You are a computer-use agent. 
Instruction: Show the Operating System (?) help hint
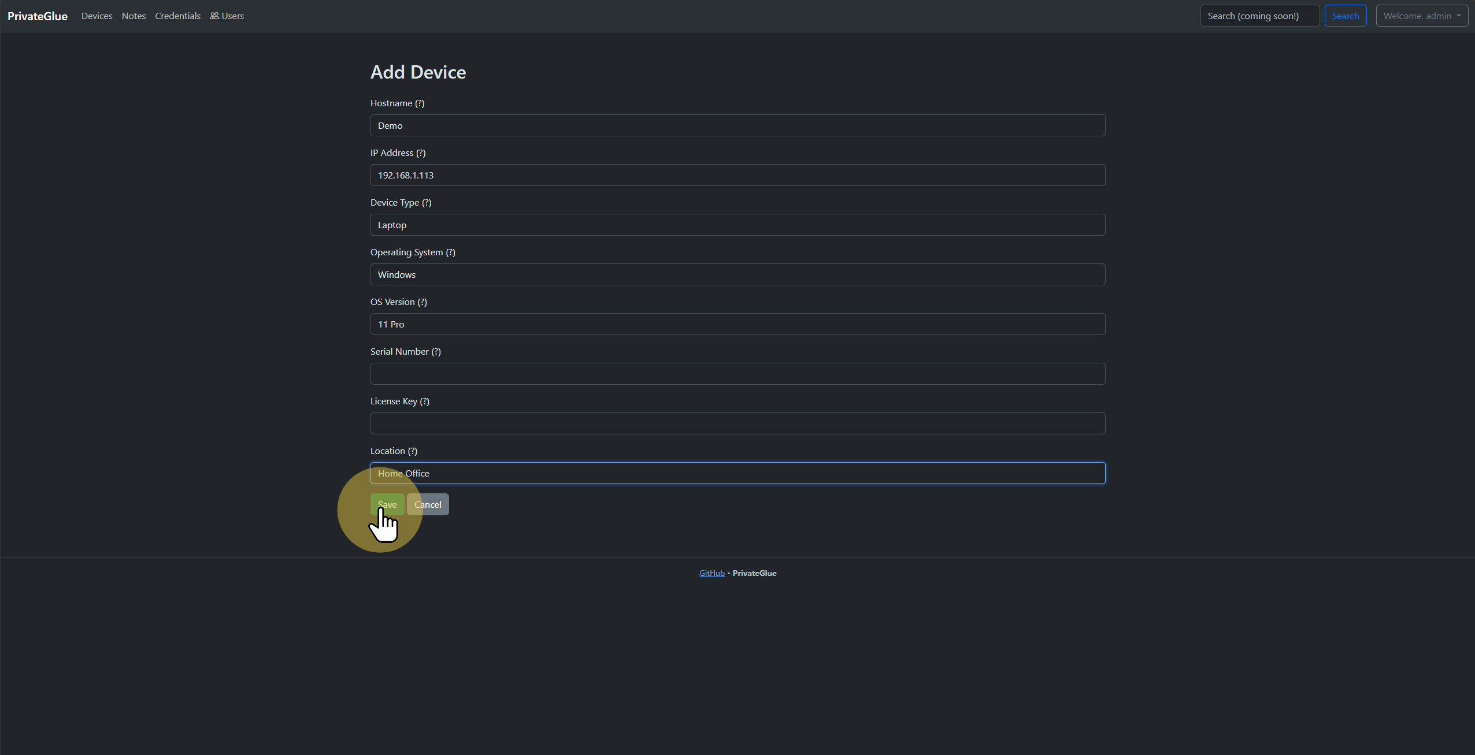451,252
